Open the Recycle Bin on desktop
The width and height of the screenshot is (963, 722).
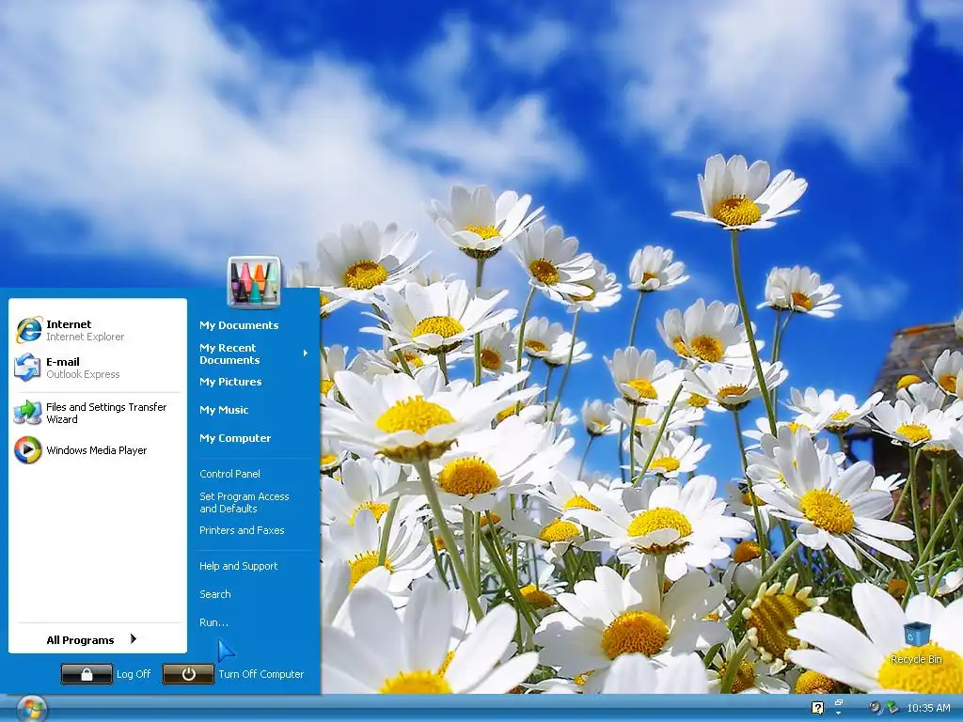916,636
